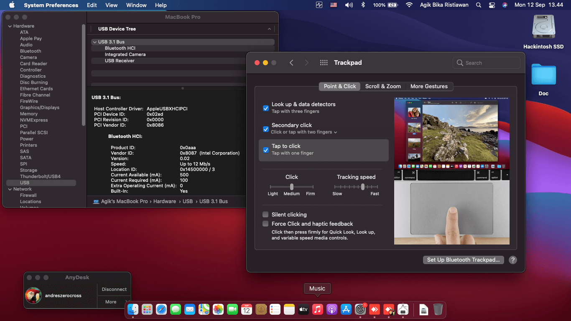Launch the Music app in the Dock

317,309
